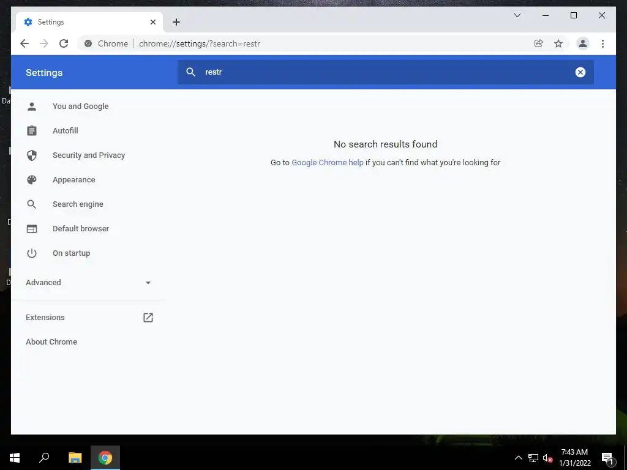The image size is (627, 470).
Task: Reload the Settings page
Action: coord(64,43)
